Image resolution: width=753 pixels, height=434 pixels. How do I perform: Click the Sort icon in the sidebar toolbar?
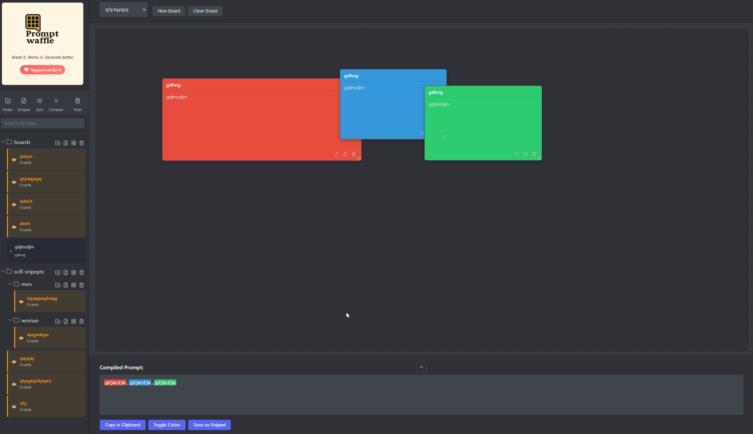40,104
